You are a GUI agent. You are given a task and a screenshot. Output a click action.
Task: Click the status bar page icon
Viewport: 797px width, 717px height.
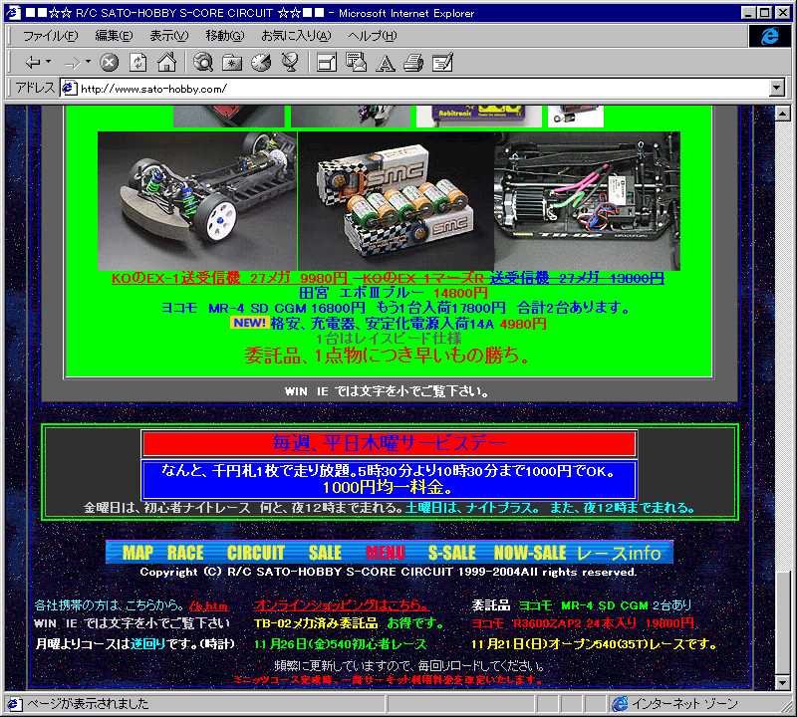[x=13, y=704]
